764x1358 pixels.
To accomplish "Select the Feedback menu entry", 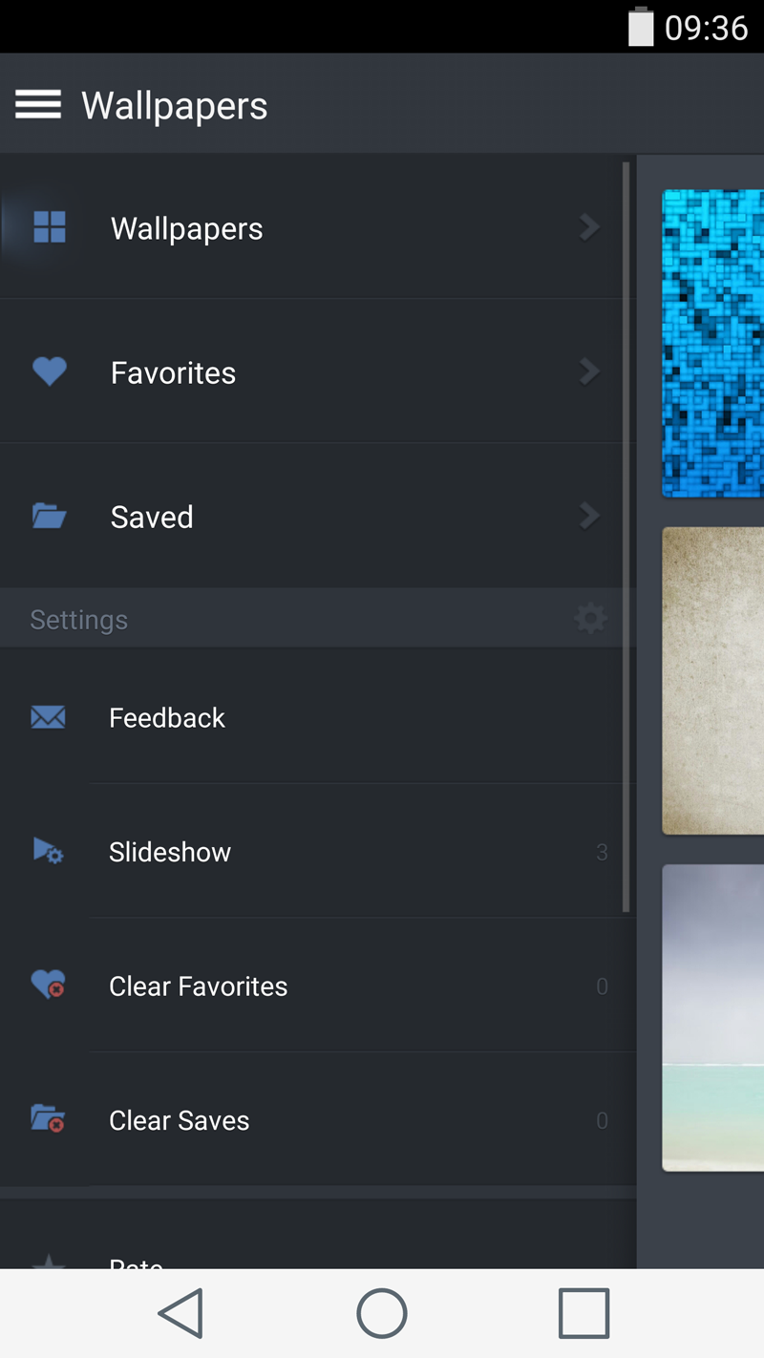I will 167,718.
